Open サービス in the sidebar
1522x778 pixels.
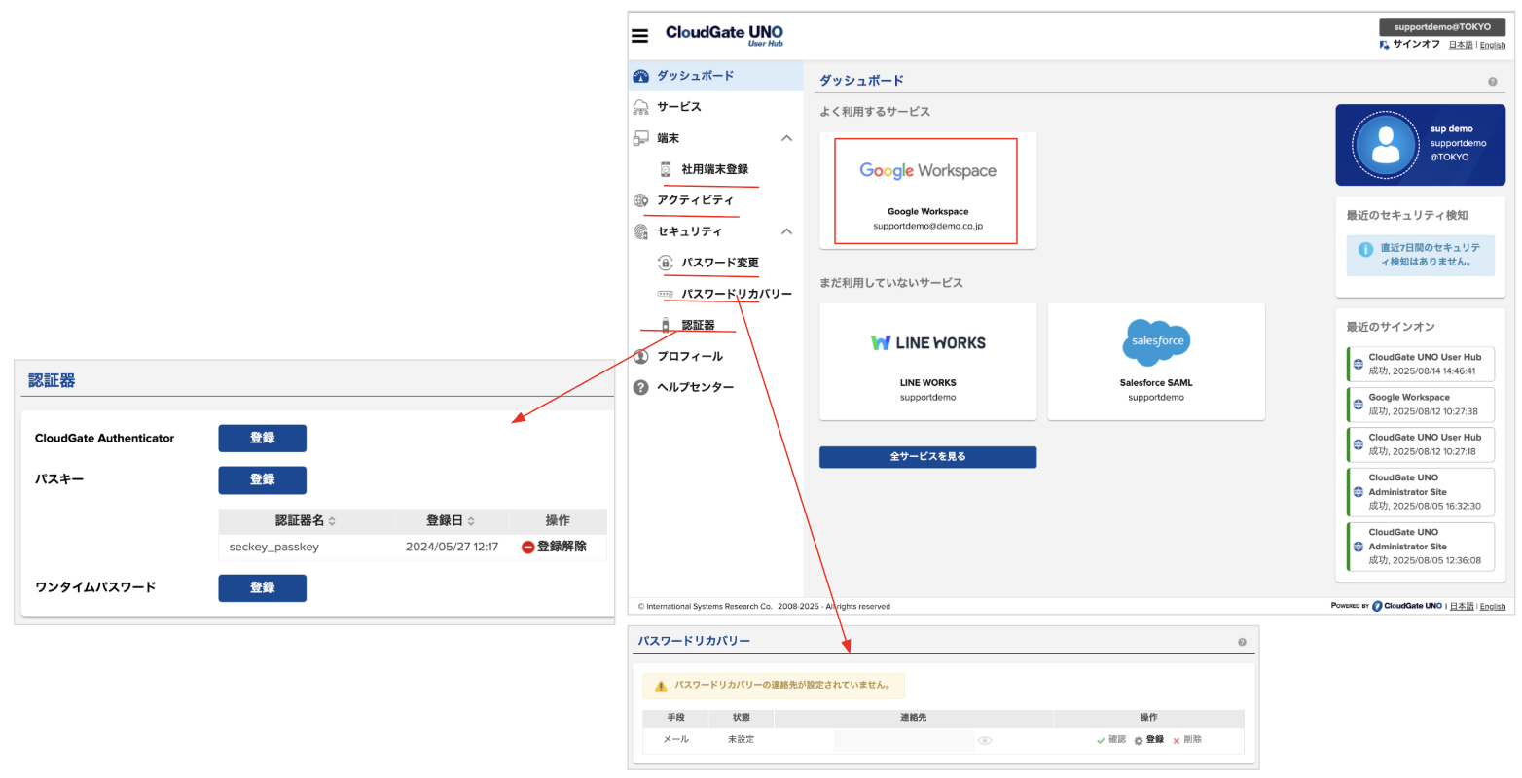click(715, 107)
